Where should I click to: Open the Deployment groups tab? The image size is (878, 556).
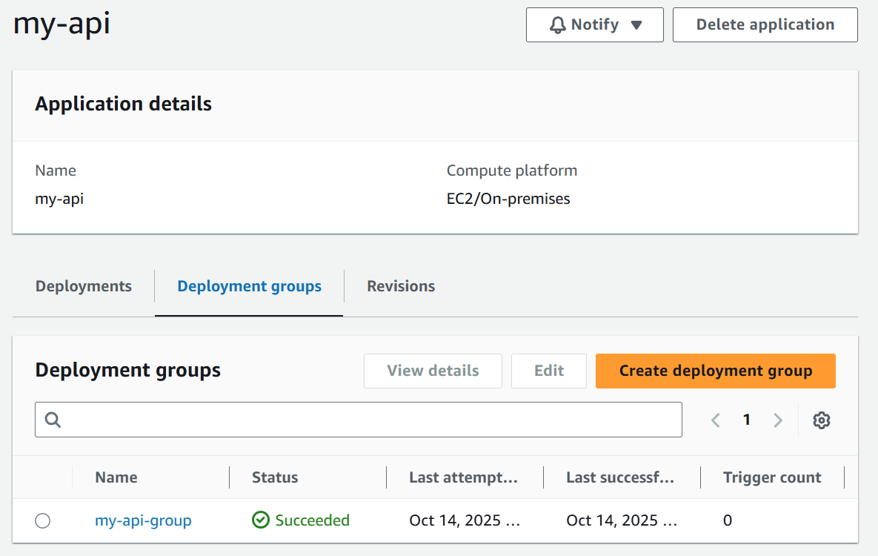[249, 285]
